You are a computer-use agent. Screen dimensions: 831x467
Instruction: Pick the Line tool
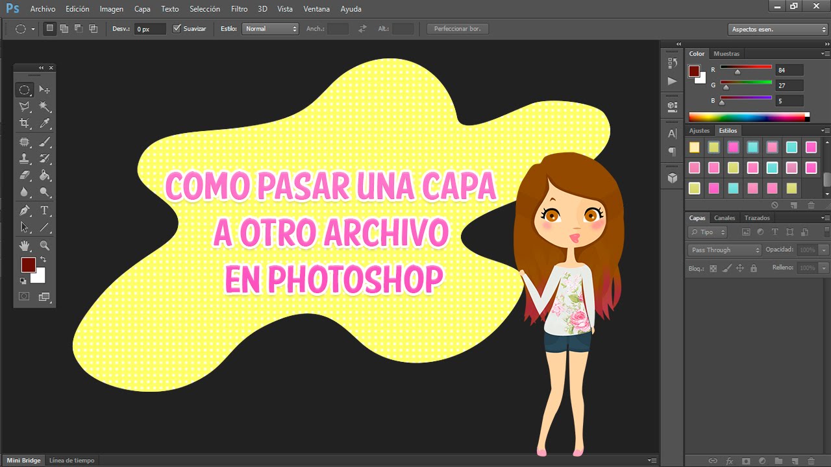point(45,227)
